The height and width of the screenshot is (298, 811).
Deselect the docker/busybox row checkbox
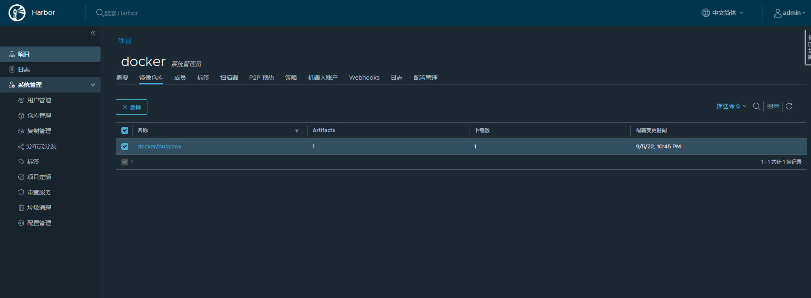(x=125, y=147)
